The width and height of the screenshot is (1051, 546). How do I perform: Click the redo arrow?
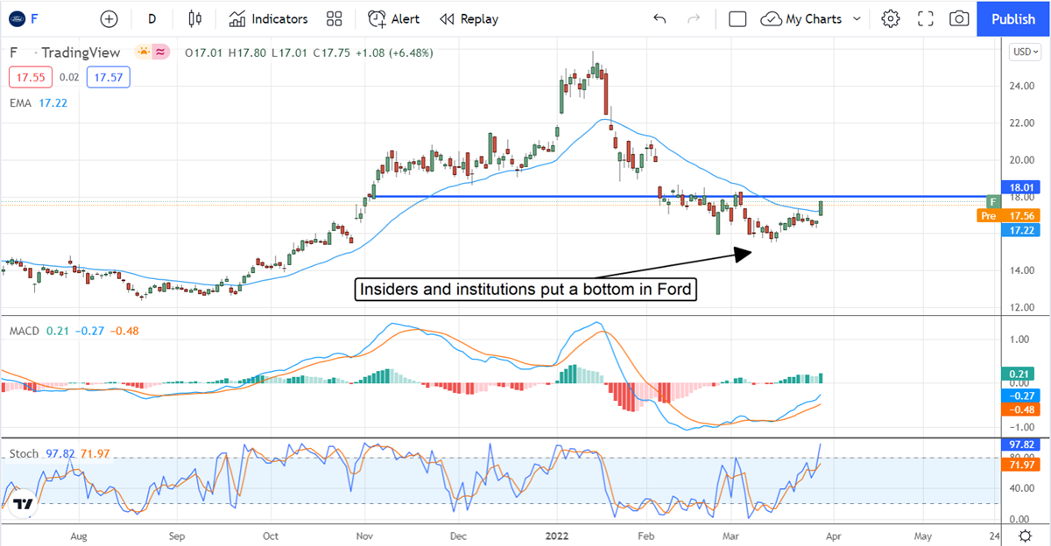click(694, 18)
